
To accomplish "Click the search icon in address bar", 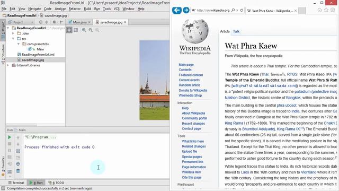I will (233, 10).
